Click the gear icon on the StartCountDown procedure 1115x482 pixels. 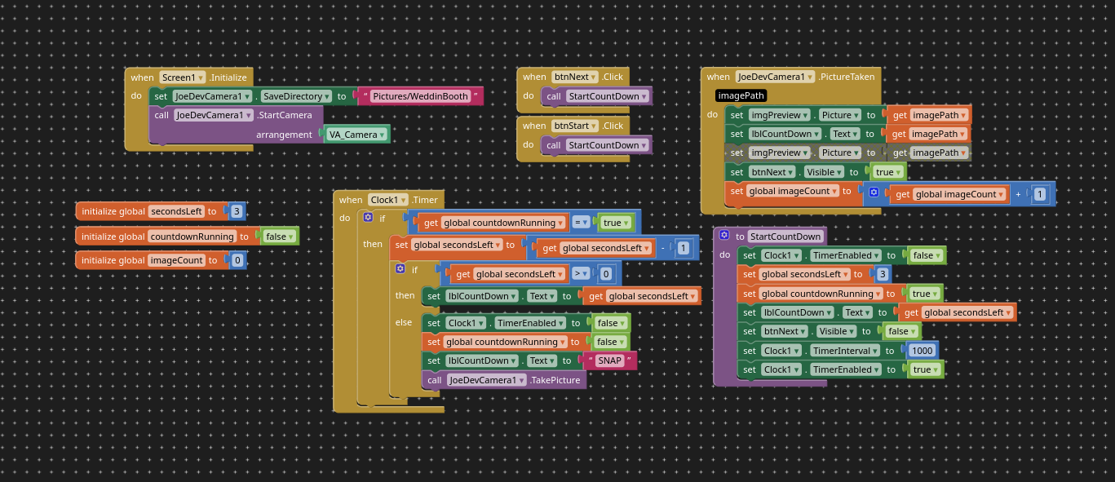723,236
